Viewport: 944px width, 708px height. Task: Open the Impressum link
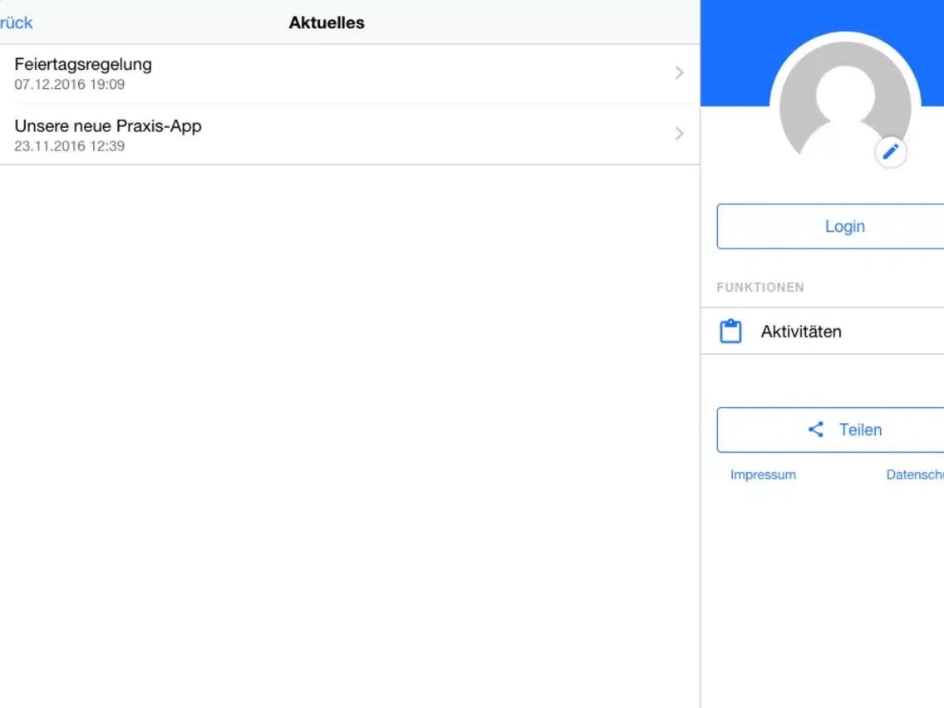click(x=763, y=474)
